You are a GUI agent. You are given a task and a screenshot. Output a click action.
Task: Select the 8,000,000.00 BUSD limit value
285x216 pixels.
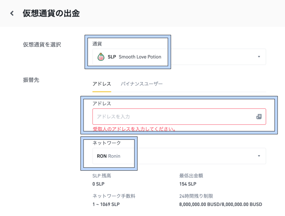221,204
